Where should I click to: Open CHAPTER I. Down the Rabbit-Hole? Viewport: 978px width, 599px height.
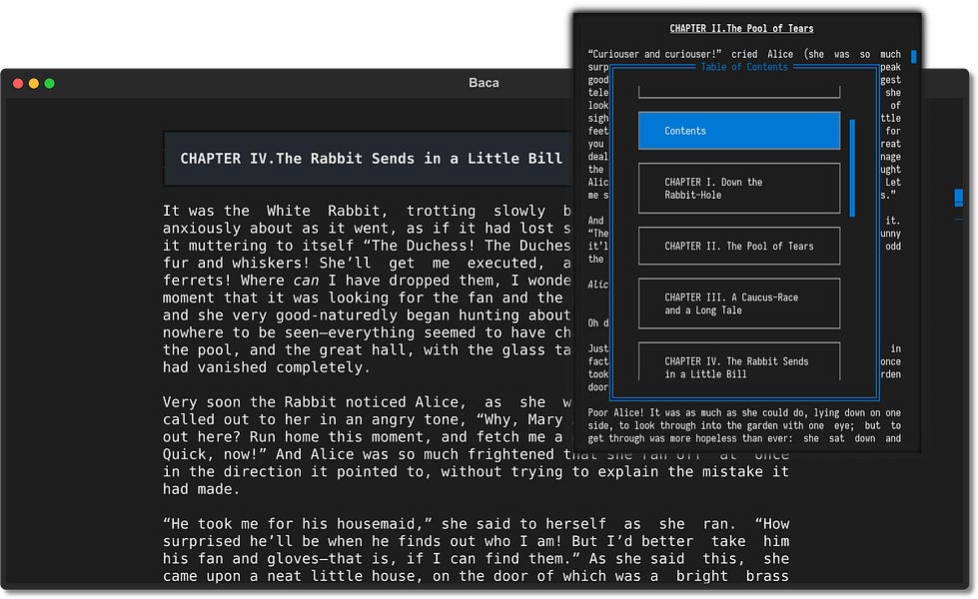(739, 189)
